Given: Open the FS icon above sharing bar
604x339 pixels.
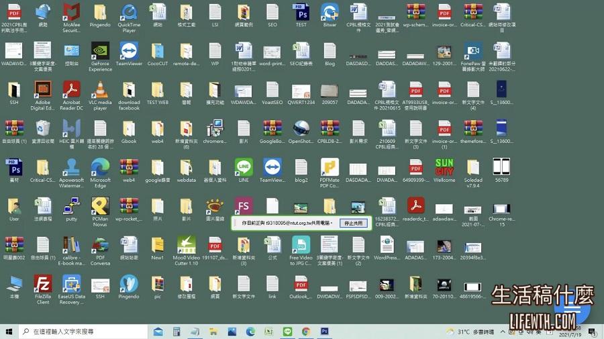Looking at the screenshot, I should [x=244, y=205].
